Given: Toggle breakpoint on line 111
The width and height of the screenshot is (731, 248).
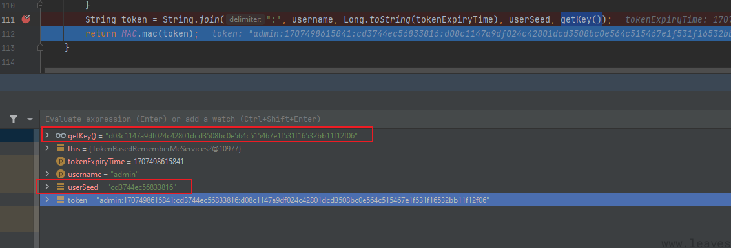Looking at the screenshot, I should coord(26,19).
